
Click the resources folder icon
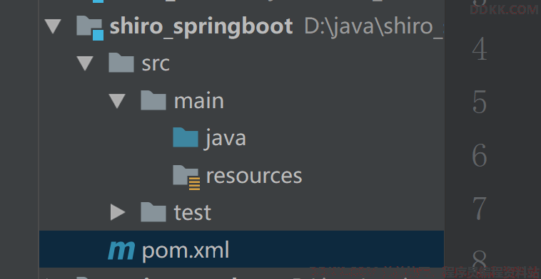(186, 177)
